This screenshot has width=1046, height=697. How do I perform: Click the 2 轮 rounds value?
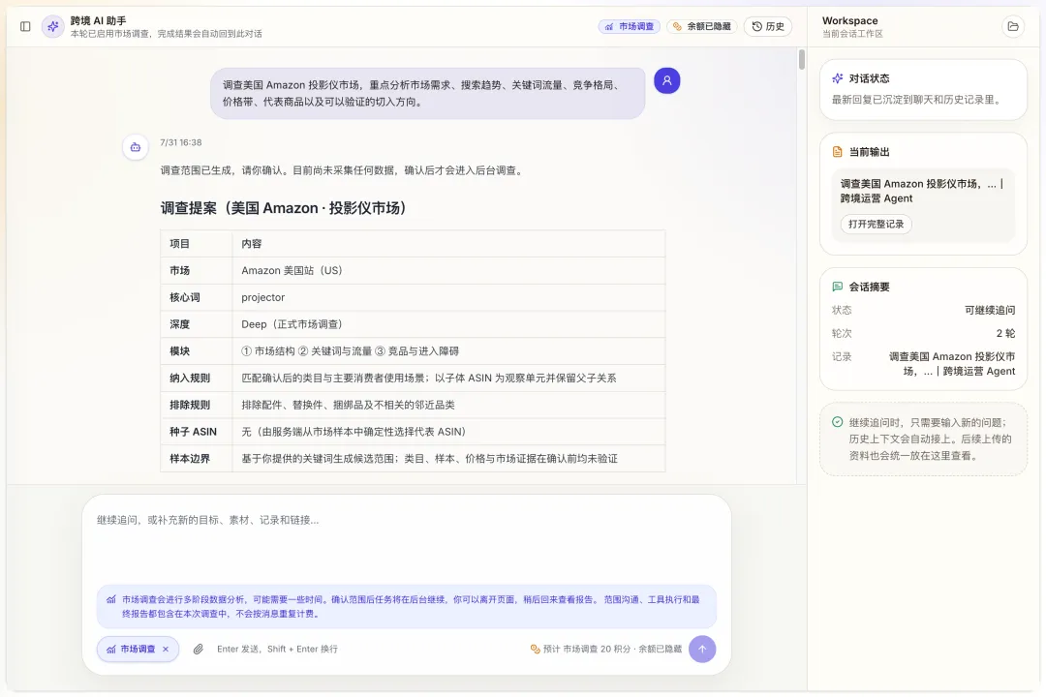click(1005, 333)
